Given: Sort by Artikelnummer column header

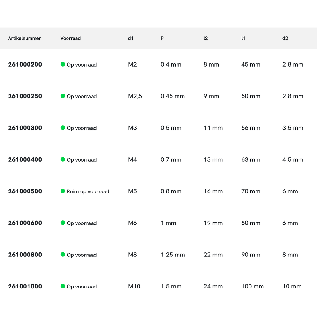Looking at the screenshot, I should click(24, 38).
